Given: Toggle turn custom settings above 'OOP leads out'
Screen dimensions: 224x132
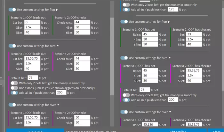Looking at the screenshot, I should (12, 46).
